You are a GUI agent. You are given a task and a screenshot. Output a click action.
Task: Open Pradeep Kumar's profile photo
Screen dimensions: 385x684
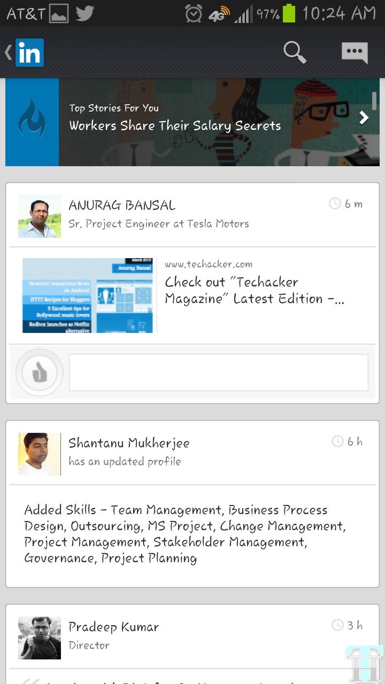(x=40, y=638)
